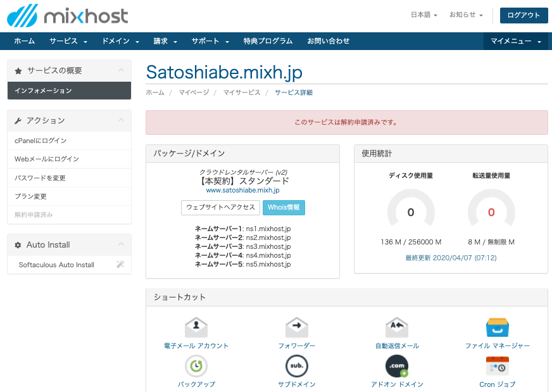Click Softaculous Auto Install entry
The width and height of the screenshot is (552, 392).
click(x=70, y=265)
